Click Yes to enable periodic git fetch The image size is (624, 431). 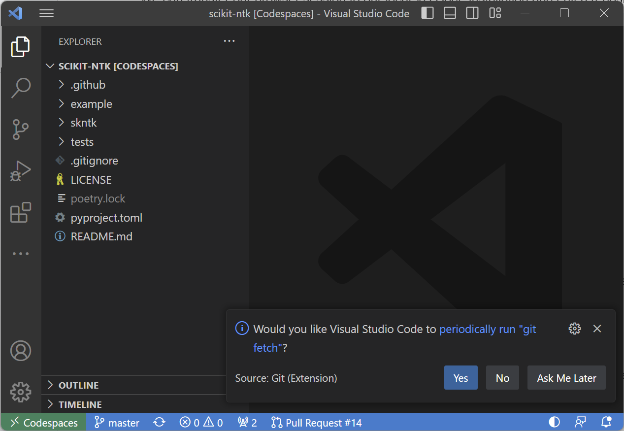[461, 378]
